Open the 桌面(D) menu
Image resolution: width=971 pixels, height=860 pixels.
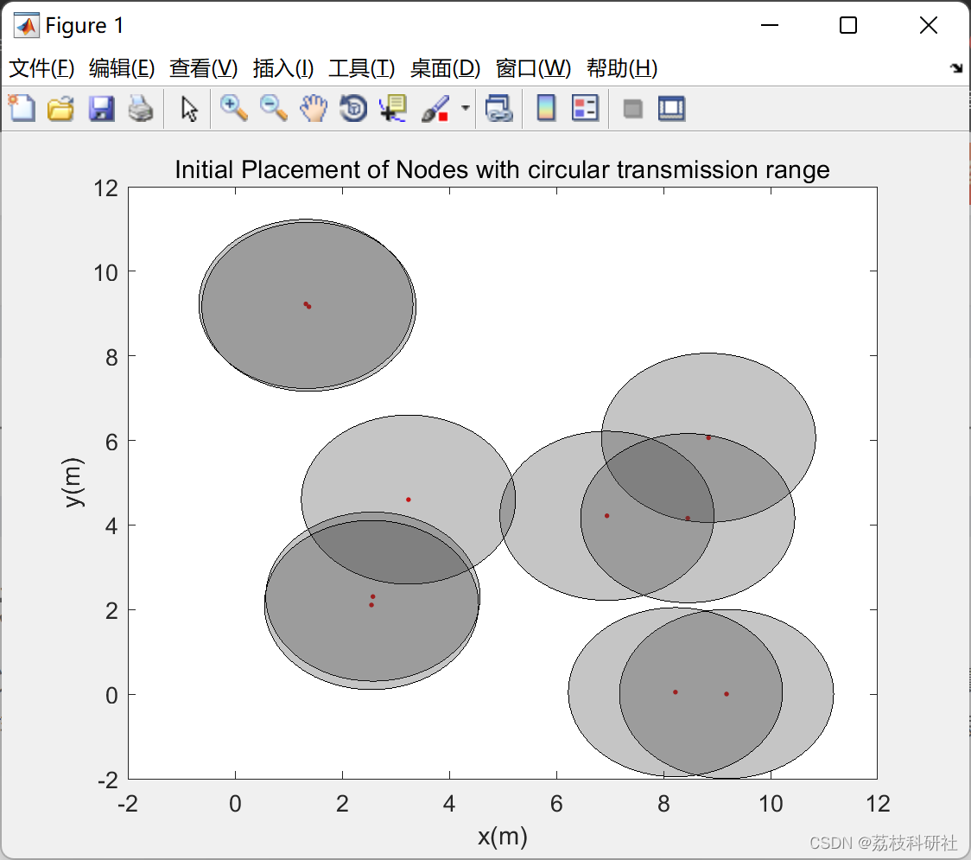[445, 68]
